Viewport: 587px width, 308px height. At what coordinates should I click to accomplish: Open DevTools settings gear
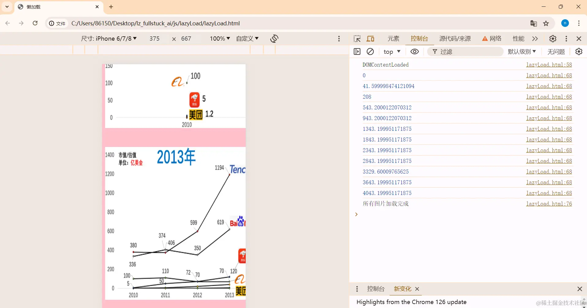point(553,38)
